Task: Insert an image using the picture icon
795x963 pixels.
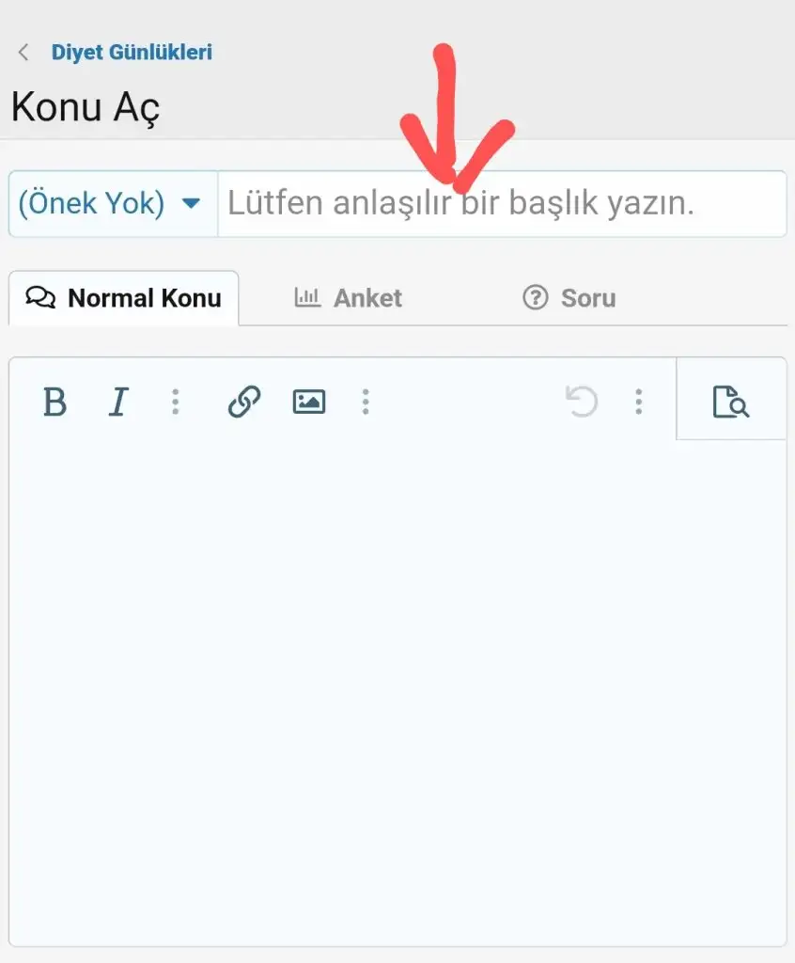Action: [x=309, y=403]
